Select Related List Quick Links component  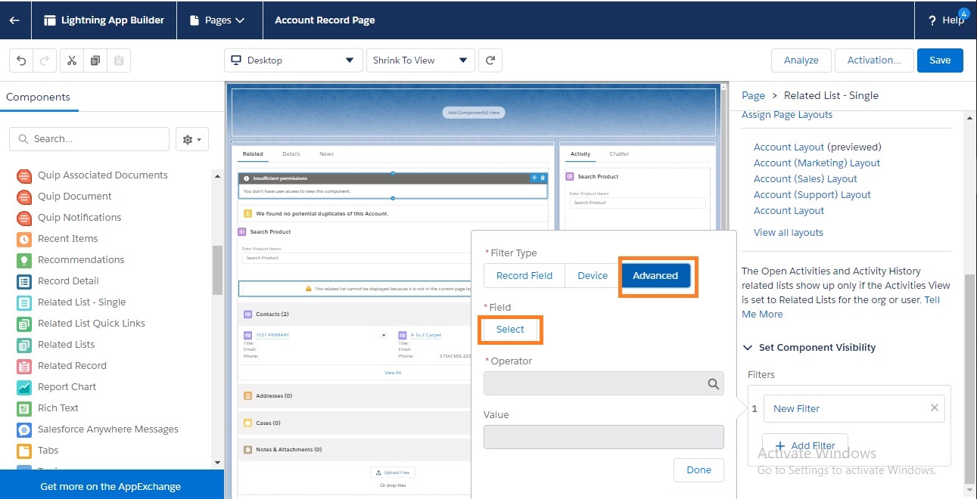click(91, 323)
